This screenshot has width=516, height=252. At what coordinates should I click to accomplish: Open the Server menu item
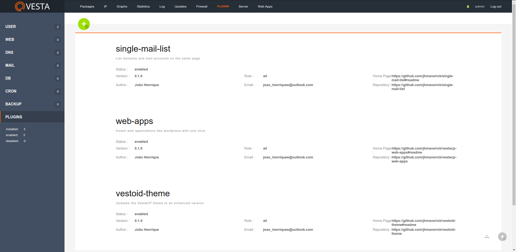coord(243,6)
